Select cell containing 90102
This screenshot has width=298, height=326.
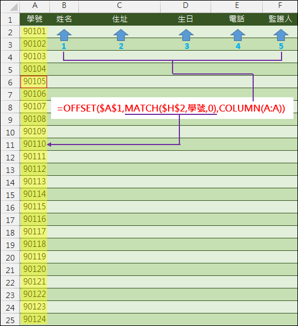(x=34, y=44)
